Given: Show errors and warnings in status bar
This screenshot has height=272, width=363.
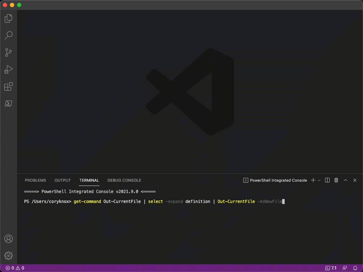Looking at the screenshot, I should 15,268.
